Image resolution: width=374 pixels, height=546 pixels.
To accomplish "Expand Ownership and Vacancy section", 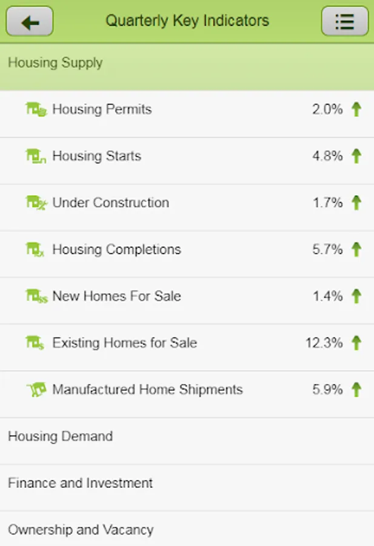I will (81, 530).
